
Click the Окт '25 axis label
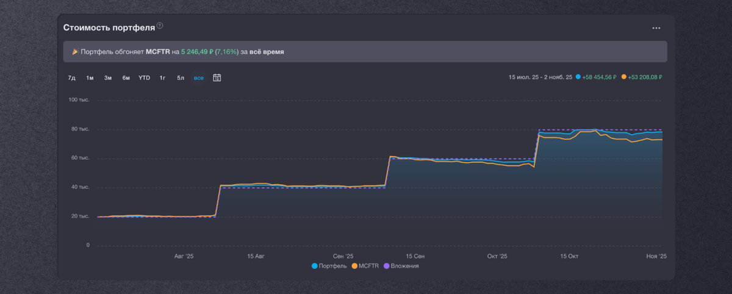497,257
